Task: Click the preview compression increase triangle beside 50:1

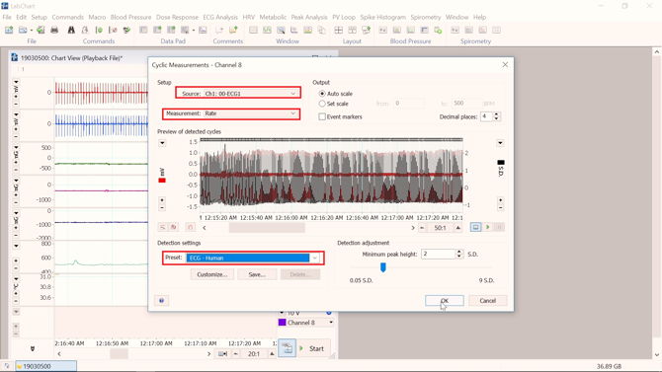Action: point(458,228)
